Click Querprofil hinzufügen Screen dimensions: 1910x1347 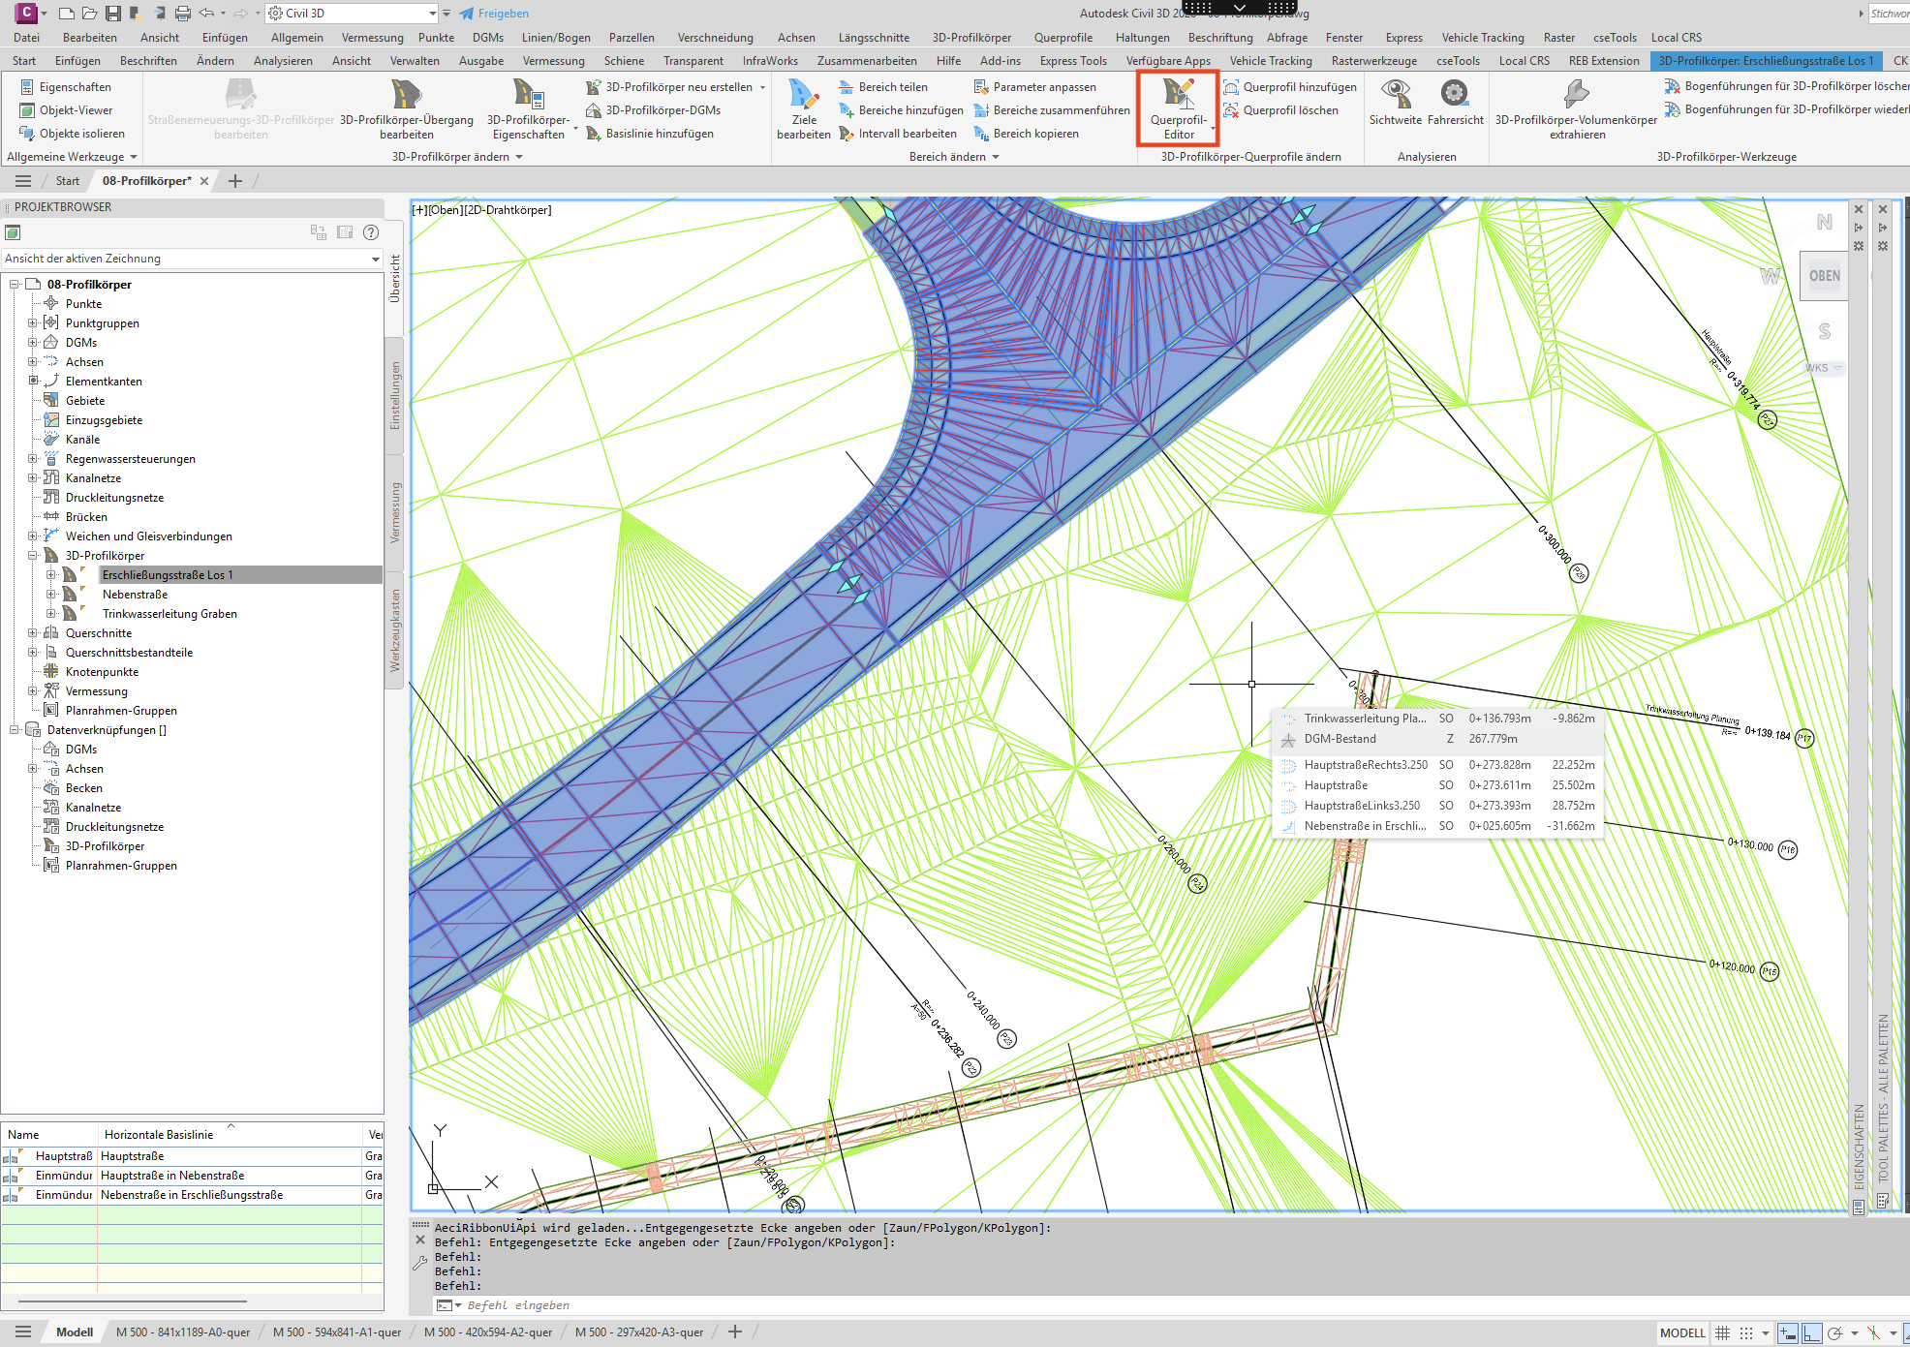tap(1289, 87)
